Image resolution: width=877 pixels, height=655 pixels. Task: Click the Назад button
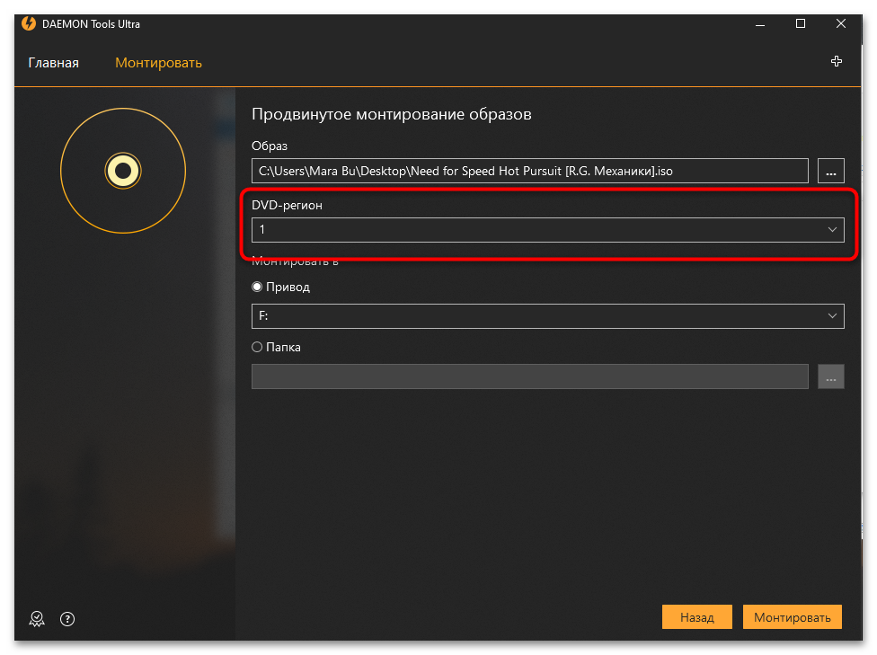(x=697, y=617)
